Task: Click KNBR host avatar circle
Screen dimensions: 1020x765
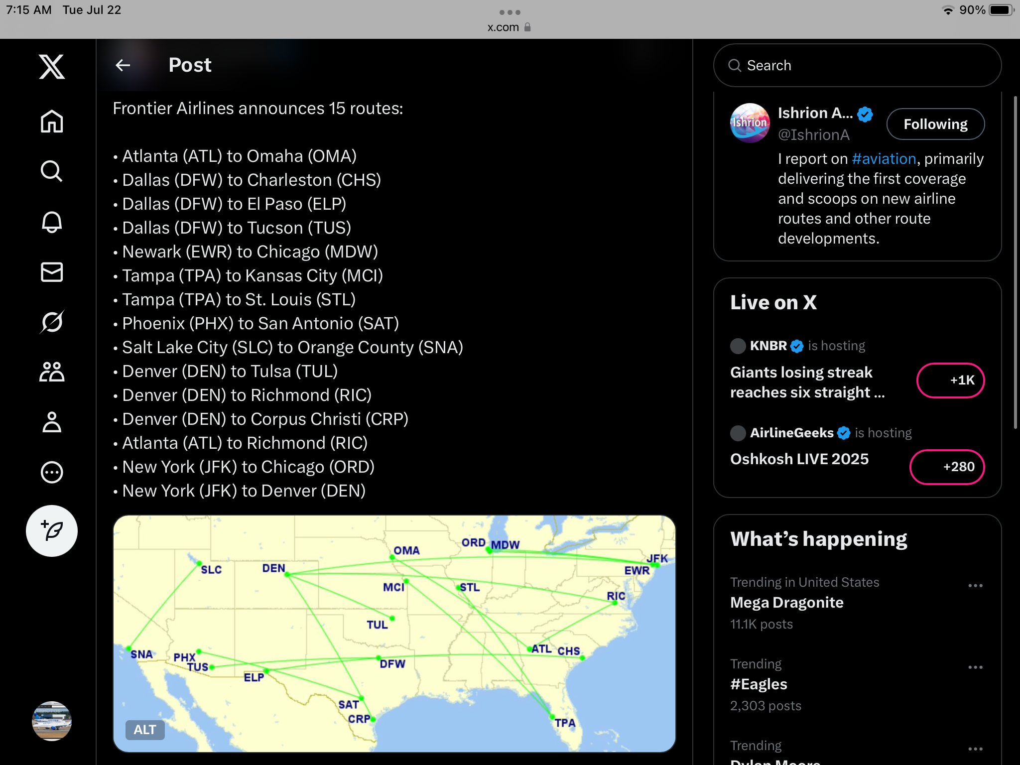Action: [x=738, y=346]
